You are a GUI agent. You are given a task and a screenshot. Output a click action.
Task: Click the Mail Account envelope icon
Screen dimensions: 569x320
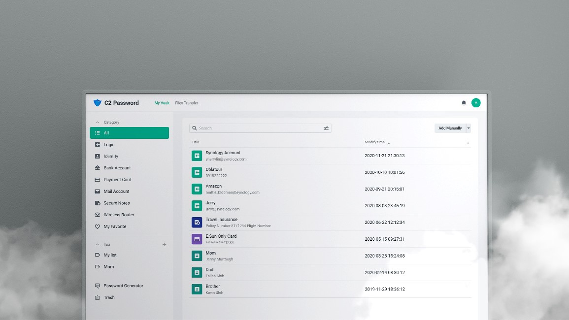point(97,192)
